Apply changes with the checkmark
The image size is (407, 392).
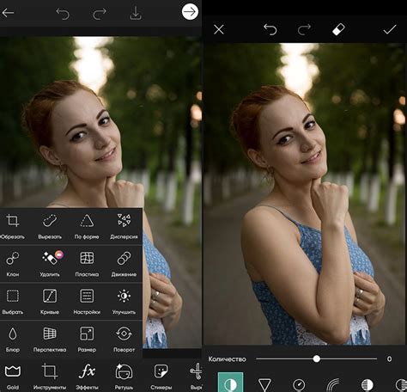[390, 29]
